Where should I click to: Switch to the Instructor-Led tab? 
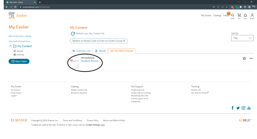tap(81, 51)
